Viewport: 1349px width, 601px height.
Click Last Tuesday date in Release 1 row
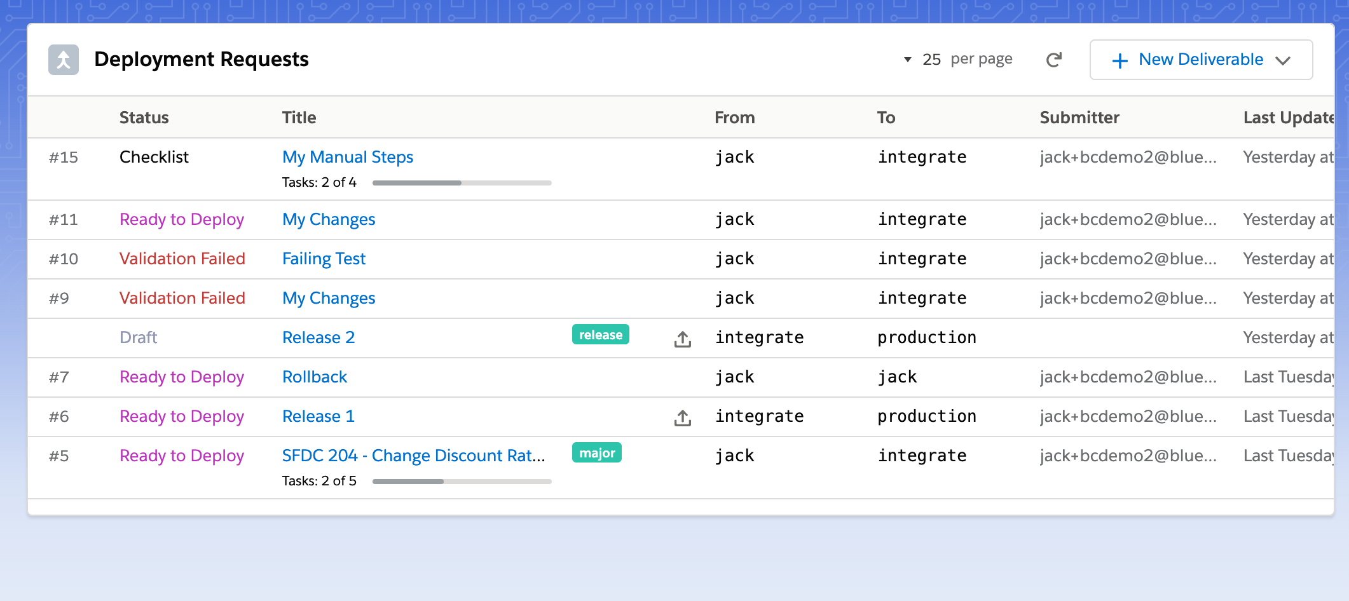coord(1289,416)
